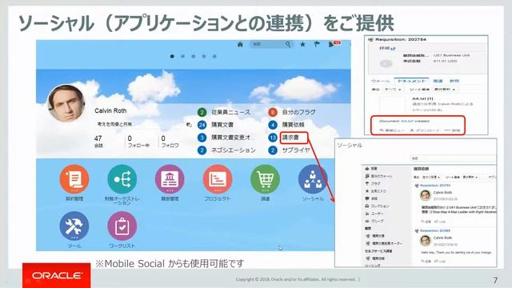The image size is (512, 288).
Task: Click the 従業員ニュース badge showing 2
Action: [202, 112]
